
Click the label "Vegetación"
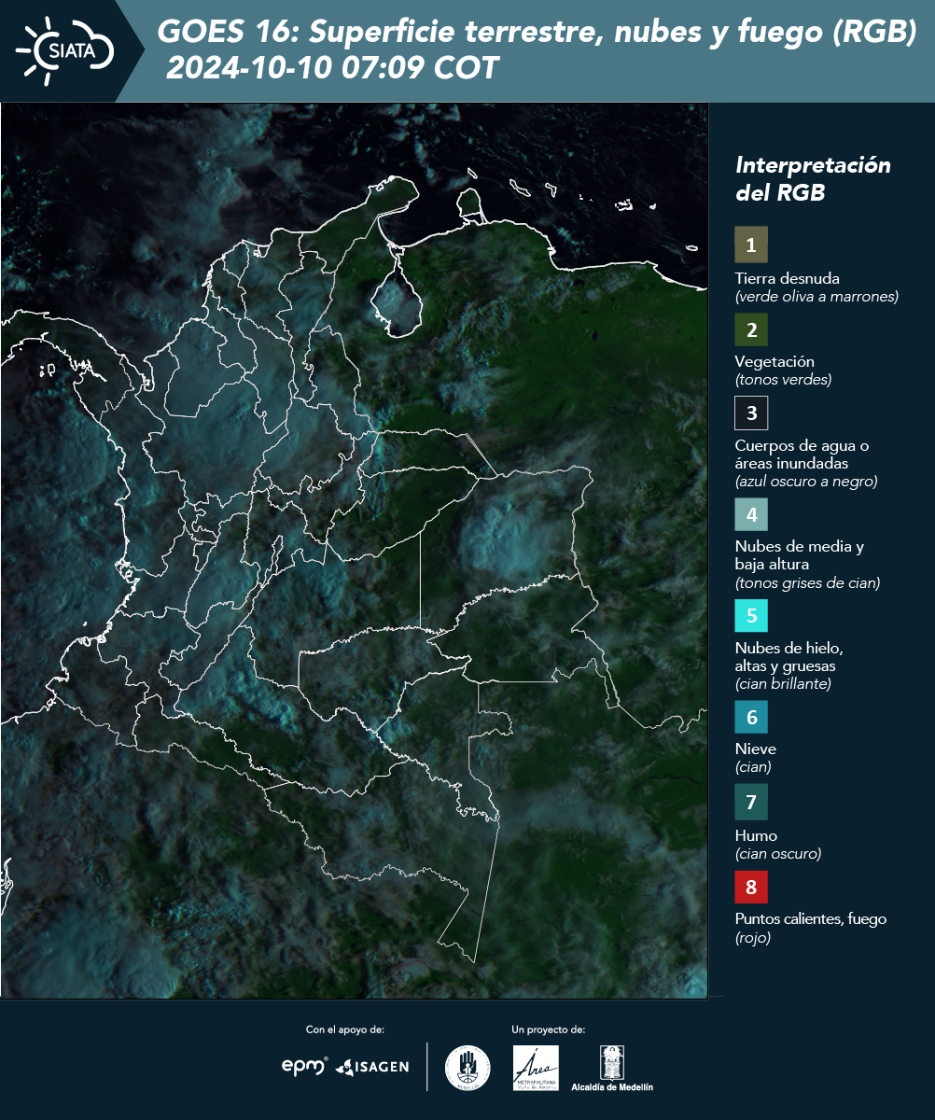pyautogui.click(x=775, y=362)
